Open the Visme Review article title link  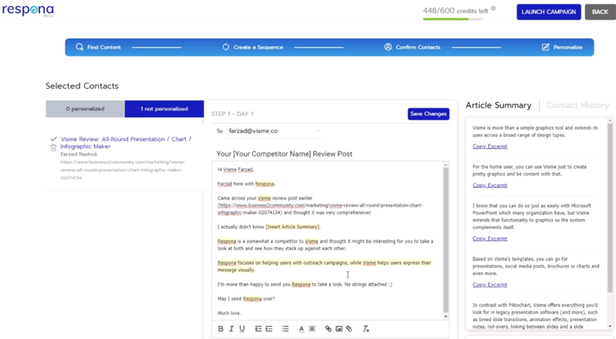pos(126,143)
